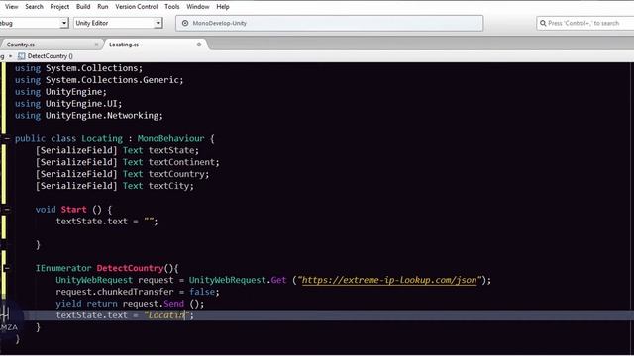Open the Help menu

coord(222,7)
